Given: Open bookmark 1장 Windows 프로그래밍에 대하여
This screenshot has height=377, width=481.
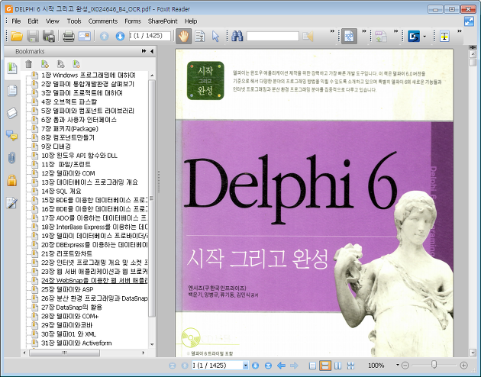Looking at the screenshot, I should [x=89, y=75].
